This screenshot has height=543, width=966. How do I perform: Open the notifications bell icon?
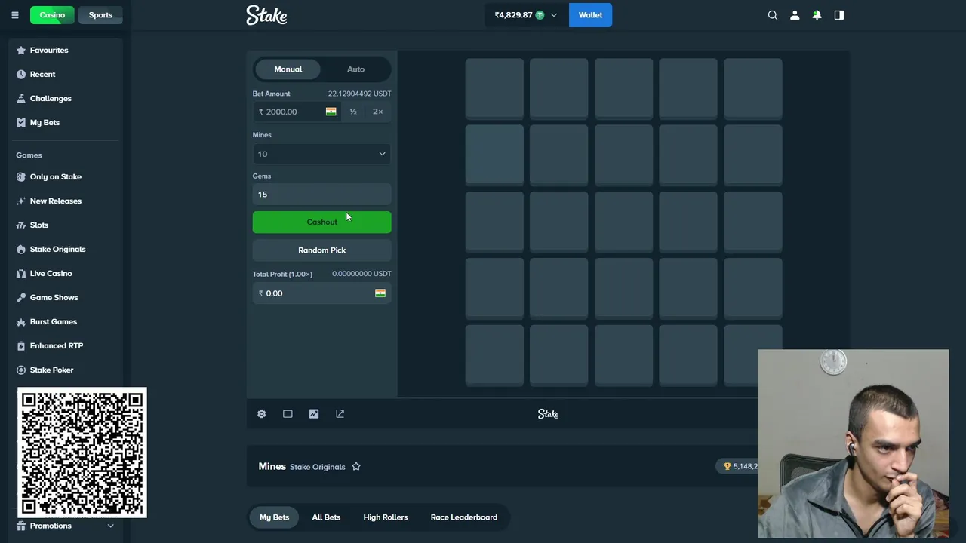[x=817, y=15]
